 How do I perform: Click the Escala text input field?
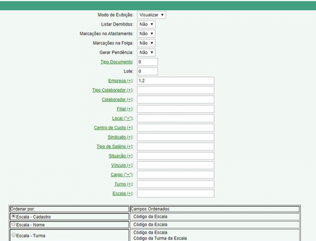[176, 194]
